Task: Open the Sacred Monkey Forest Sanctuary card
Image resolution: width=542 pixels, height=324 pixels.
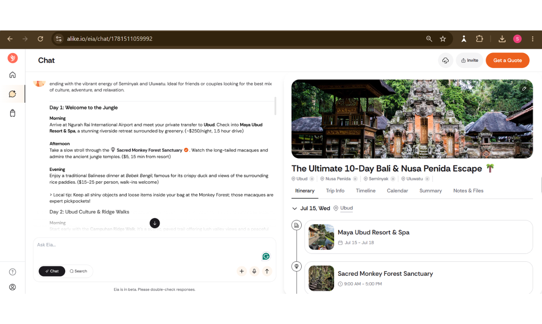Action: [x=419, y=278]
